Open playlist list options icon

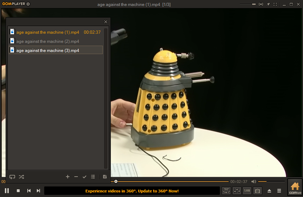tap(93, 177)
